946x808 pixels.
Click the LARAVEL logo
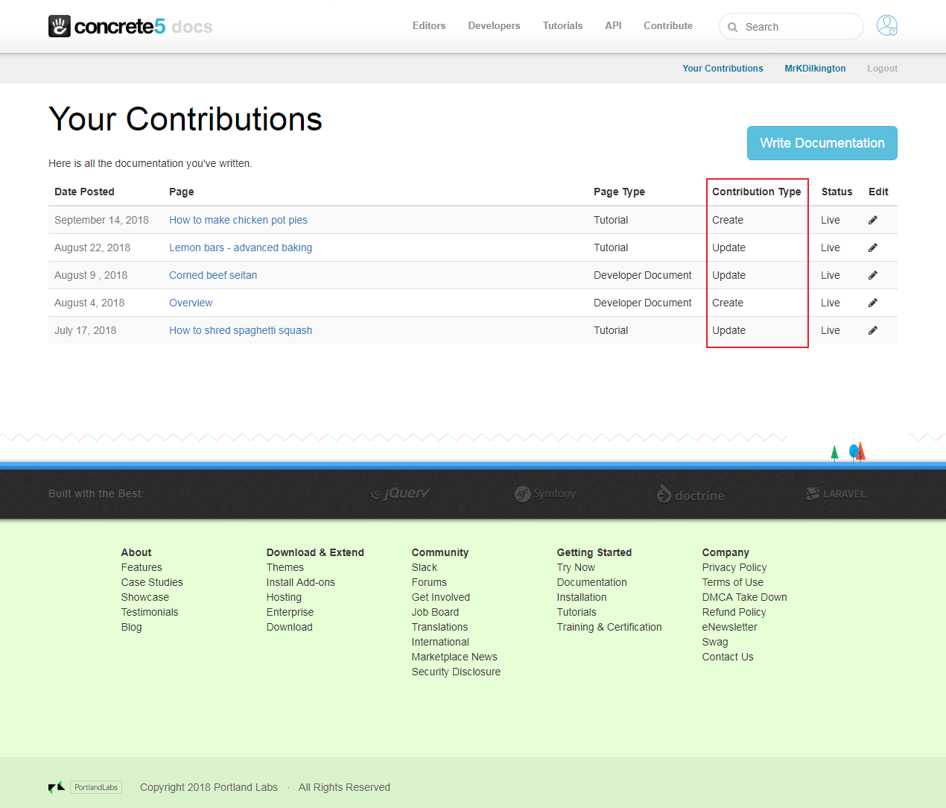pos(835,493)
